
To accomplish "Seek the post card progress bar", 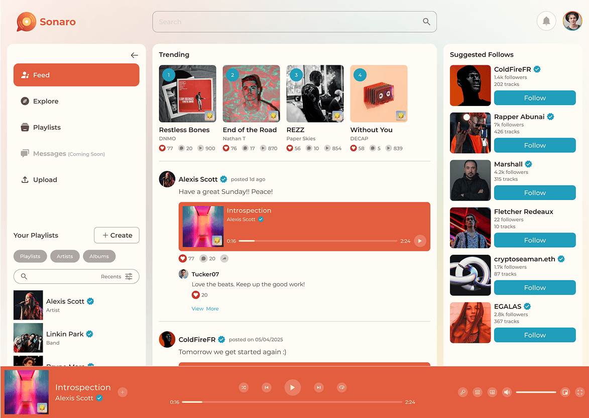I will [318, 241].
